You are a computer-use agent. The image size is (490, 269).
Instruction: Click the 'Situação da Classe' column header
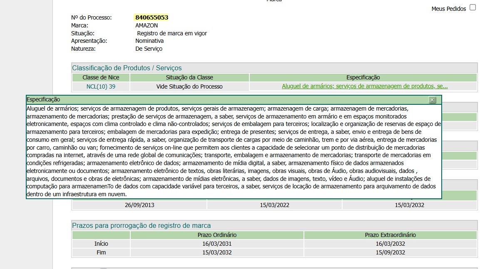[189, 77]
